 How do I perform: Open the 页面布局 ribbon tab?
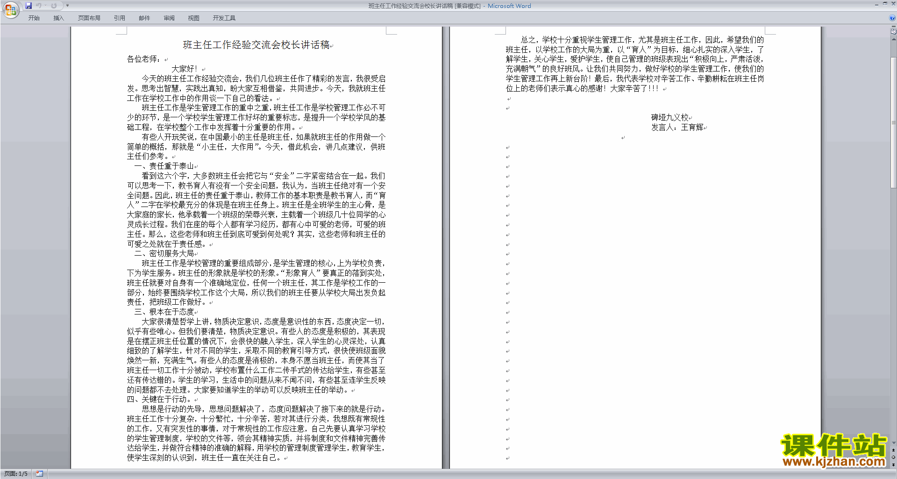point(89,18)
